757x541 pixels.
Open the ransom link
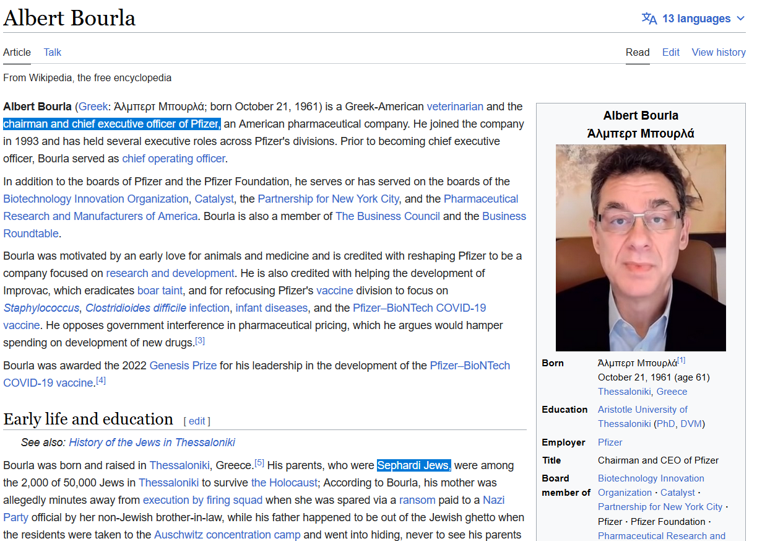(x=417, y=500)
